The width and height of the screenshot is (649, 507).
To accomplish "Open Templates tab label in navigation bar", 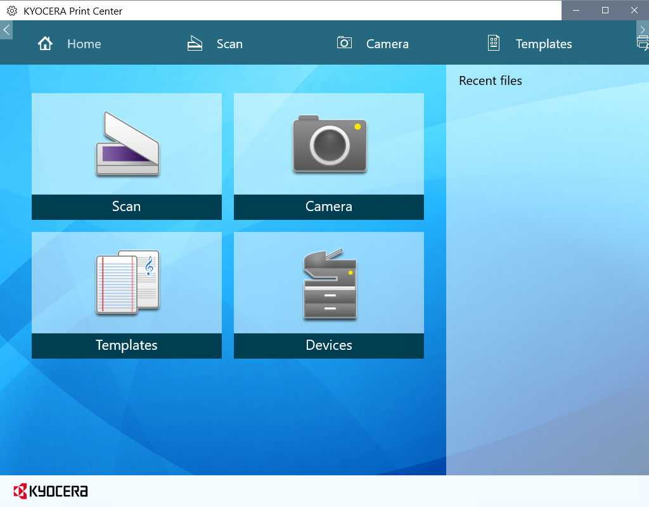I will [543, 44].
